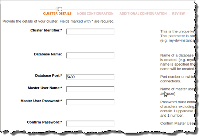Image resolution: width=199 pixels, height=136 pixels.
Task: Open the Additional Configuration step
Action: click(x=143, y=13)
